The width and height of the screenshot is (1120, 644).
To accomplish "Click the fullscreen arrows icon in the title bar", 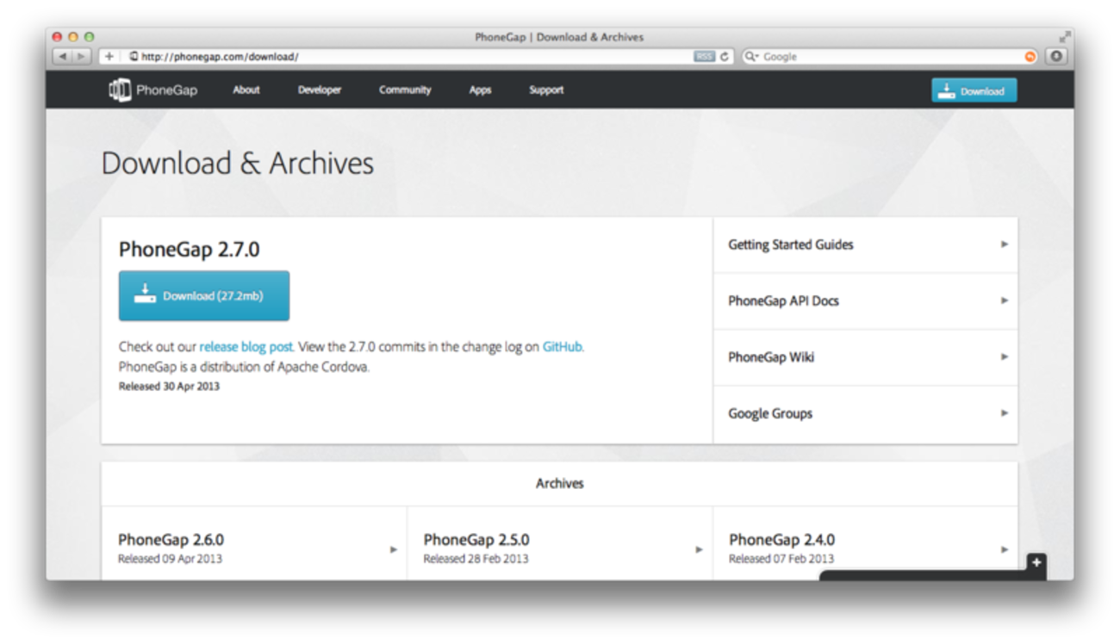I will coord(1065,37).
